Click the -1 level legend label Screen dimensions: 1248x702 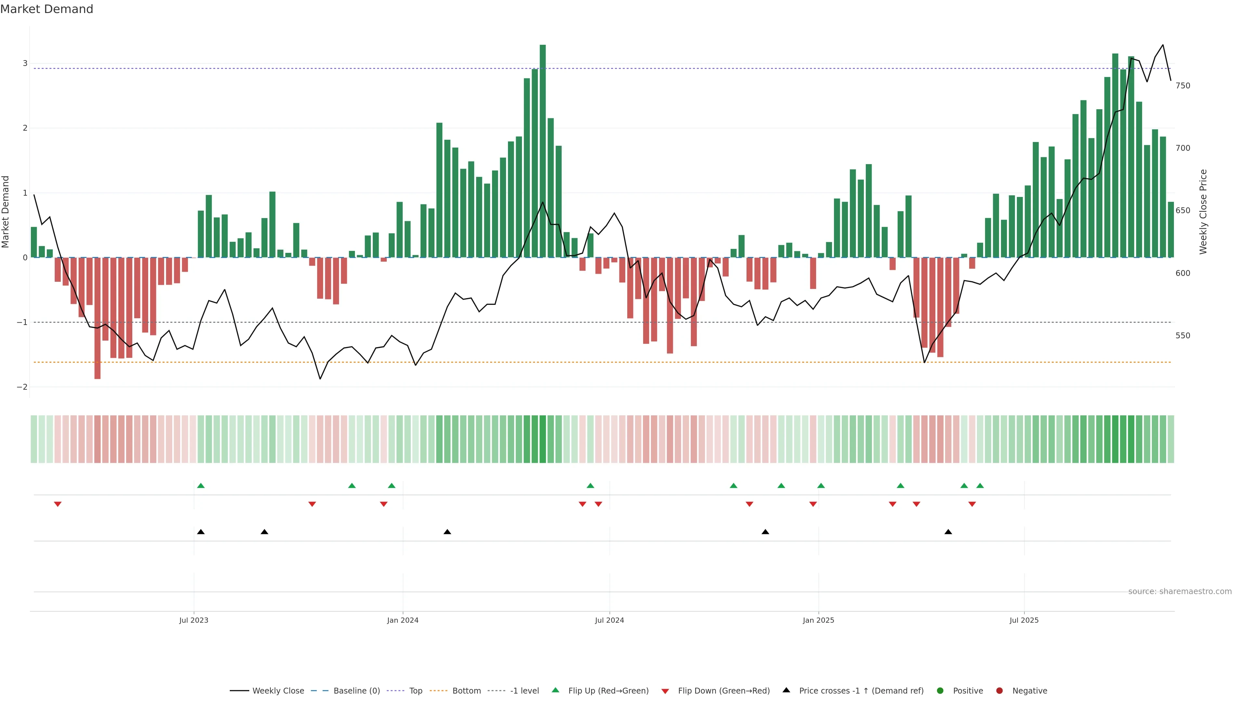(524, 691)
